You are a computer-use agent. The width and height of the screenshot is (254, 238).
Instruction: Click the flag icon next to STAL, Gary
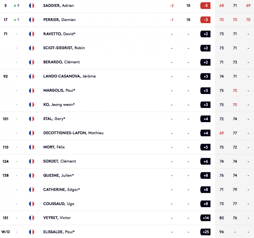[x=32, y=119]
